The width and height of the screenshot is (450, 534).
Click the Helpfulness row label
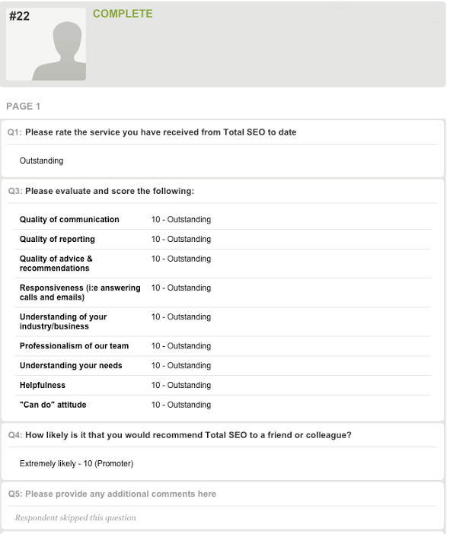tap(43, 385)
